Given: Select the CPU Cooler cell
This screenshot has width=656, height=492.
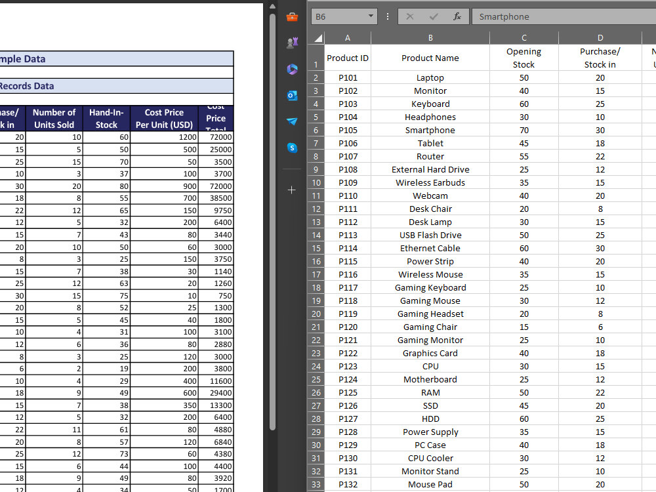Looking at the screenshot, I should pos(430,458).
